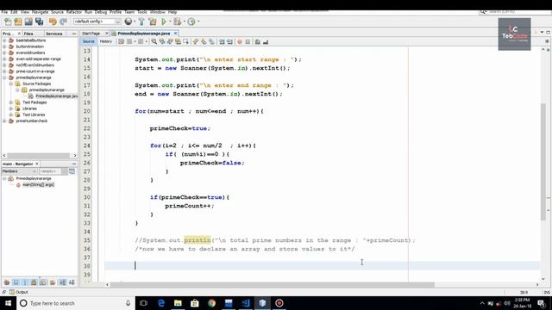This screenshot has width=552, height=310.
Task: Click the Open Project toolbar icon
Action: 28,22
